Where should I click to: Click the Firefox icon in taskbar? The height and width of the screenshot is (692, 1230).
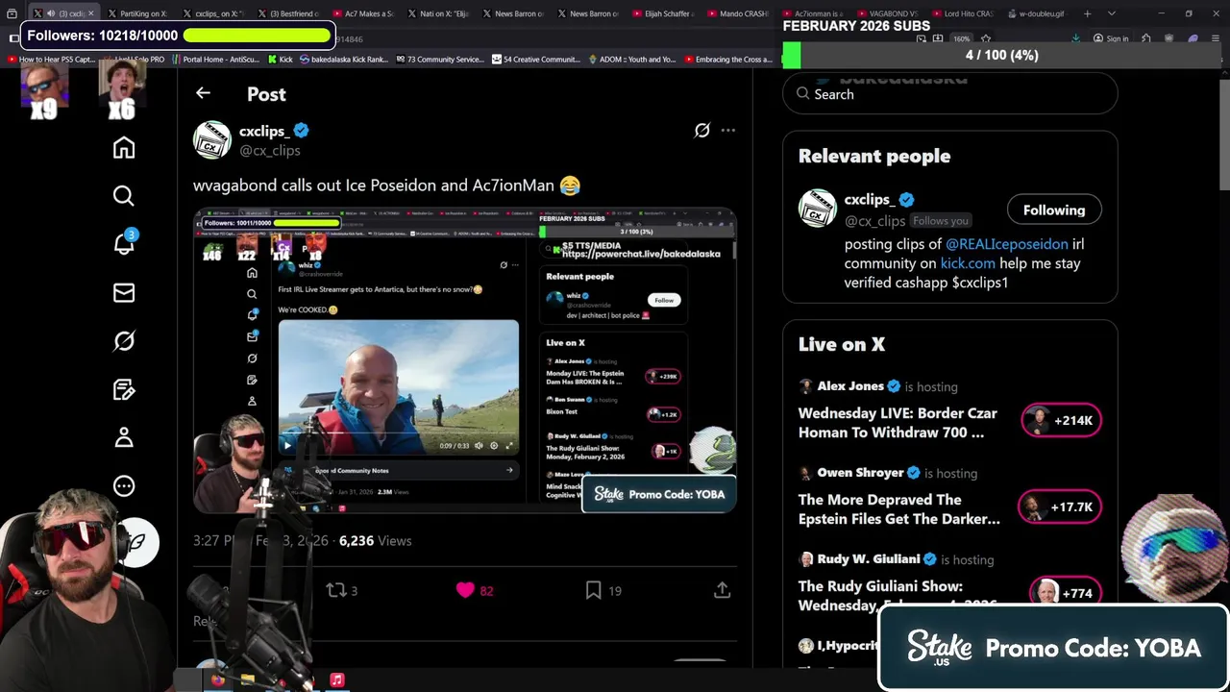coord(218,680)
